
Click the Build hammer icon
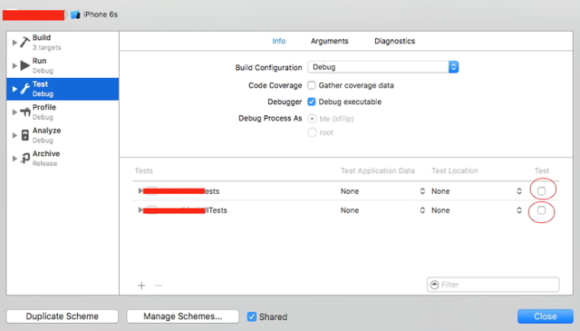coord(24,43)
